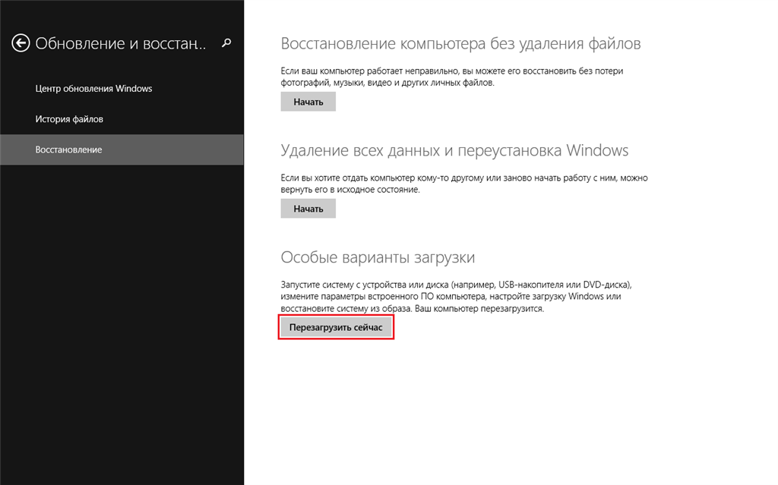Click heading Особые варианты загрузки
778x485 pixels.
tap(378, 257)
